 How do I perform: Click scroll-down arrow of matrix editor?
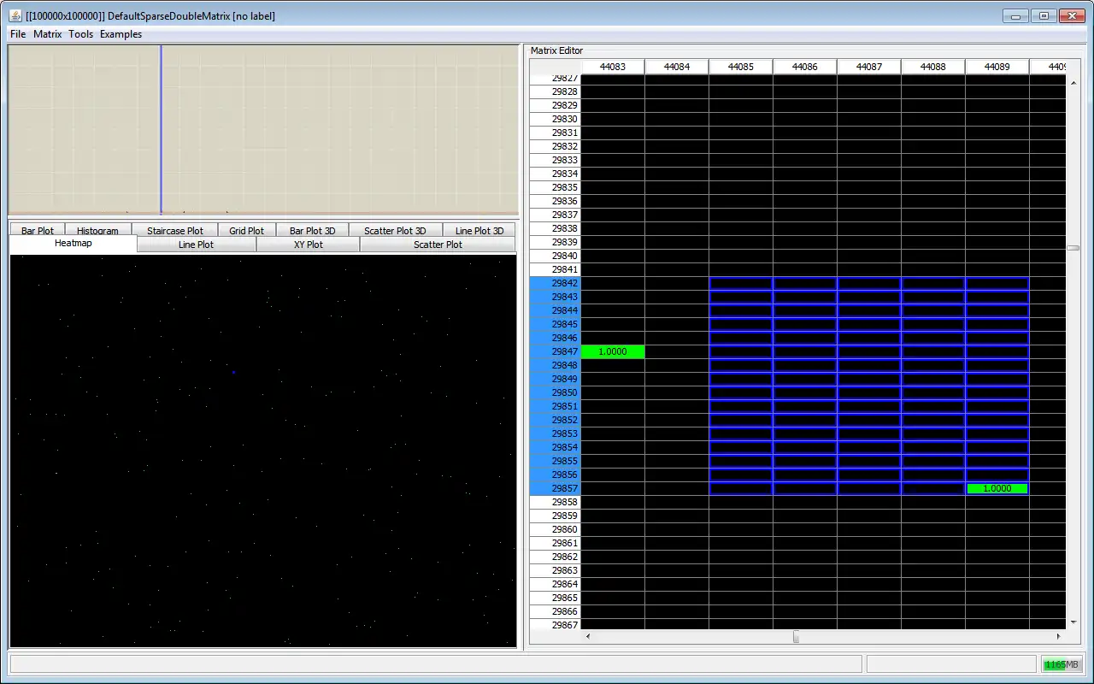point(1073,622)
